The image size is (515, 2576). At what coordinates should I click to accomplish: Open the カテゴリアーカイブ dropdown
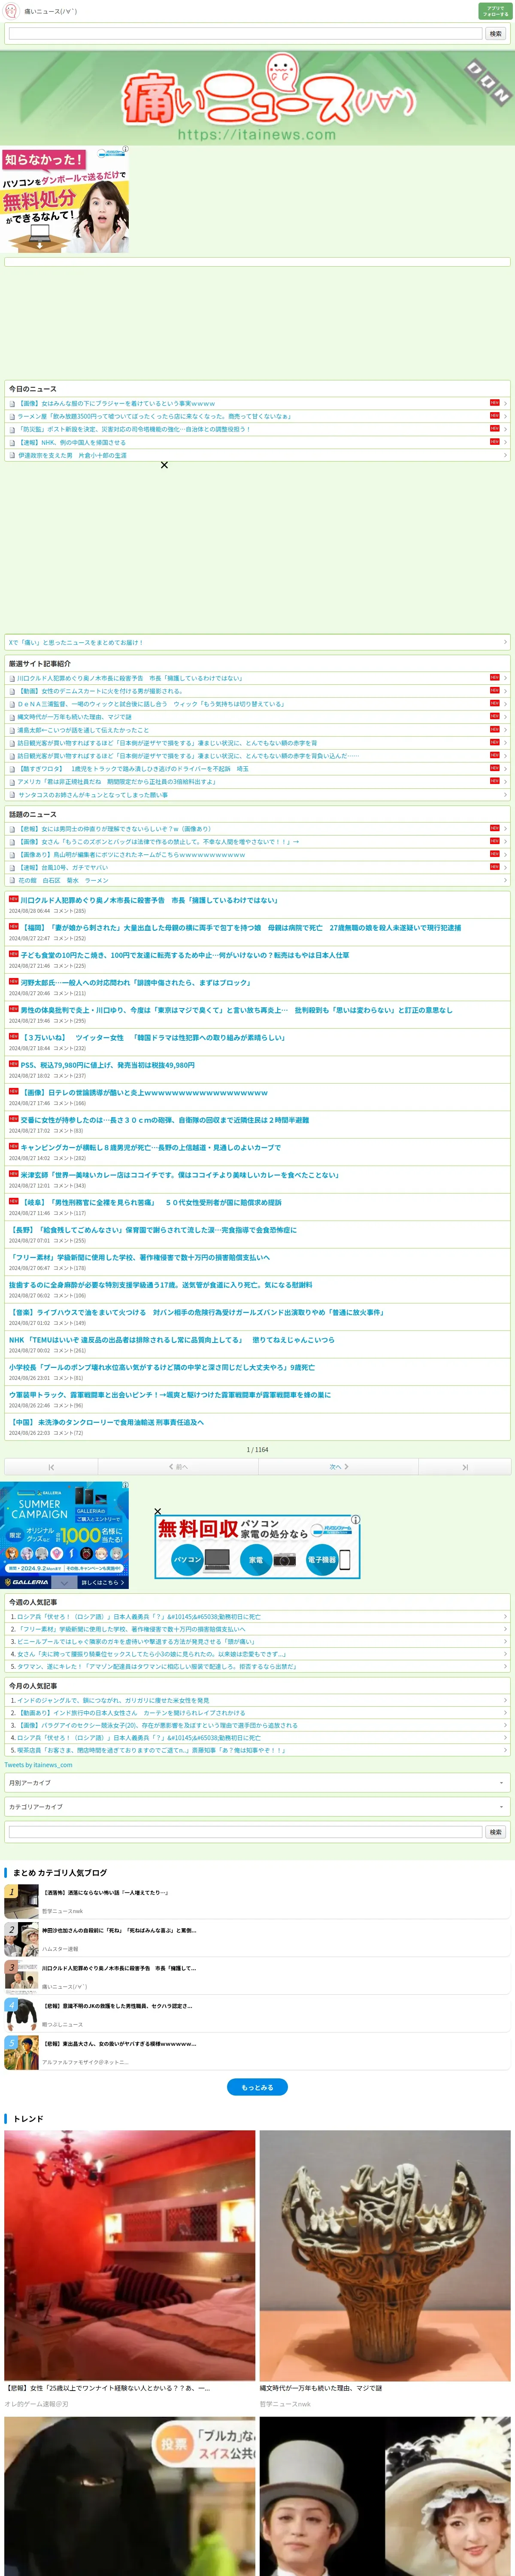[257, 1807]
